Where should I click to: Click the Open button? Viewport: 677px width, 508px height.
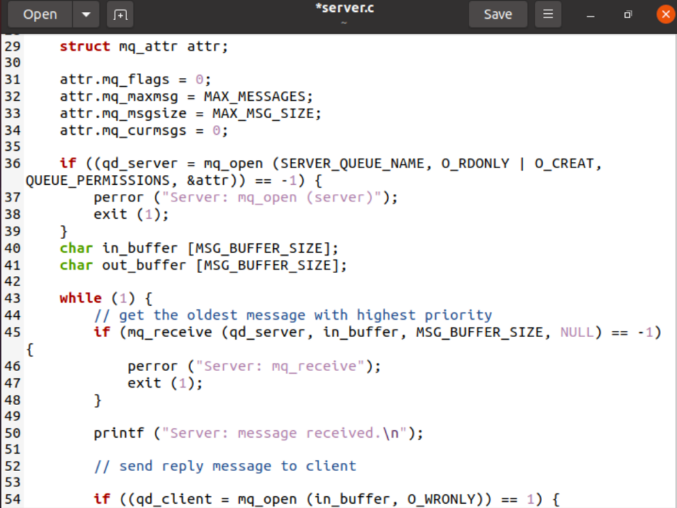tap(40, 14)
